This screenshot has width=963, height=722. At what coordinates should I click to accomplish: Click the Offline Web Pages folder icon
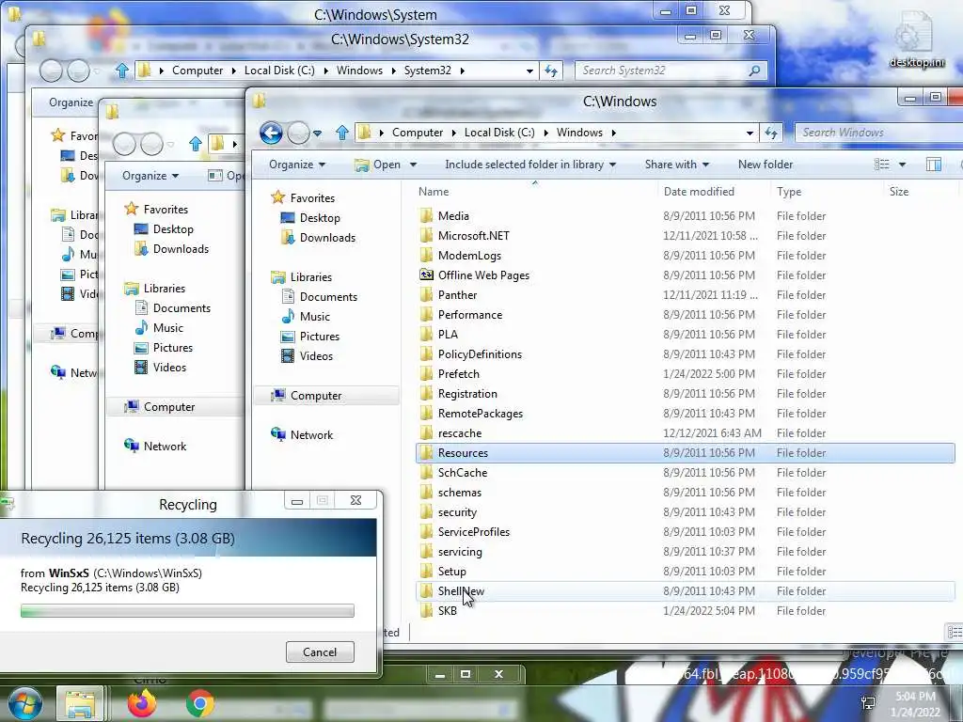426,275
